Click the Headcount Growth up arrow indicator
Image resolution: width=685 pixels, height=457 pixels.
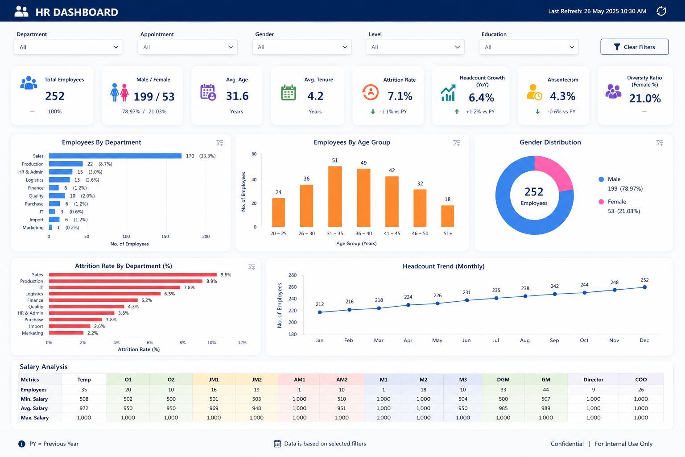point(457,112)
